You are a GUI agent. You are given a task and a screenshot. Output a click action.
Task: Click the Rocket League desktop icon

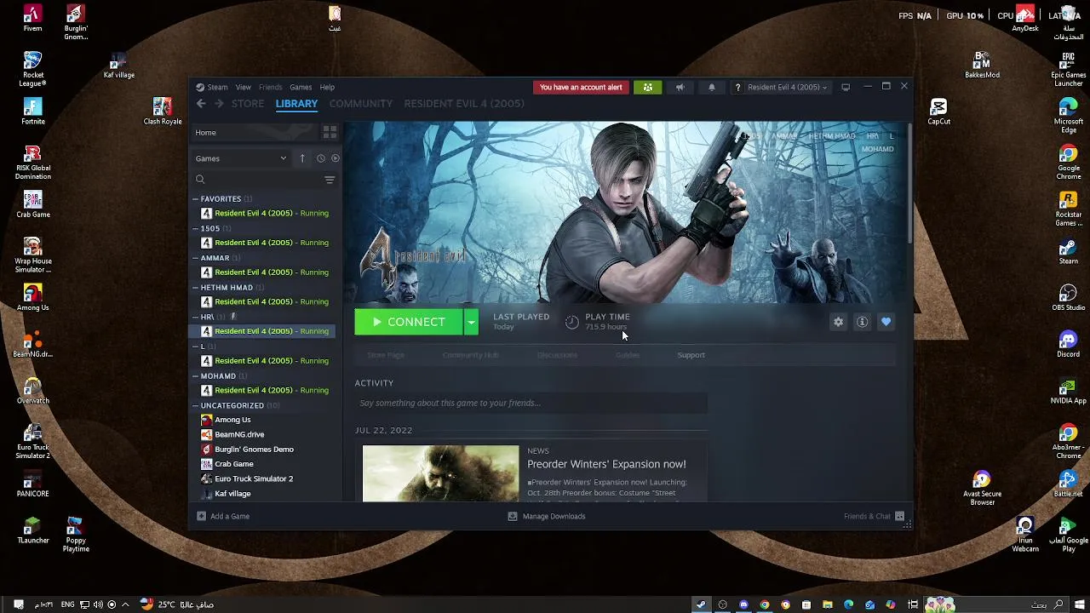(32, 69)
